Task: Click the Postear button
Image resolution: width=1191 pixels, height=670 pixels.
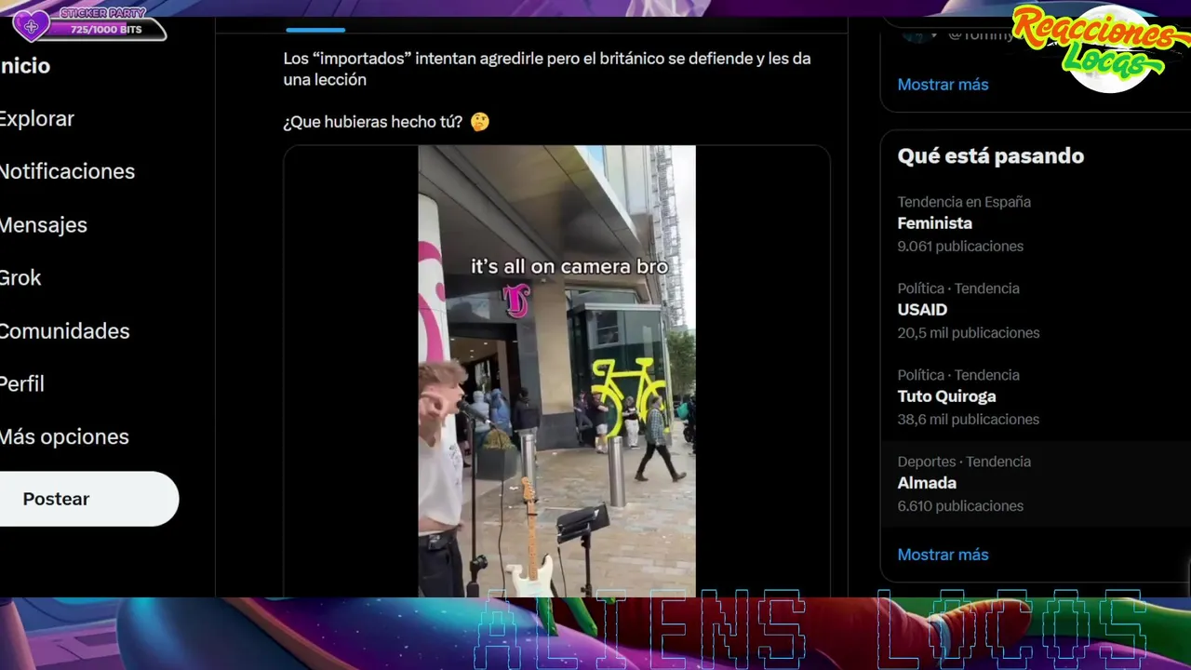Action: 88,499
